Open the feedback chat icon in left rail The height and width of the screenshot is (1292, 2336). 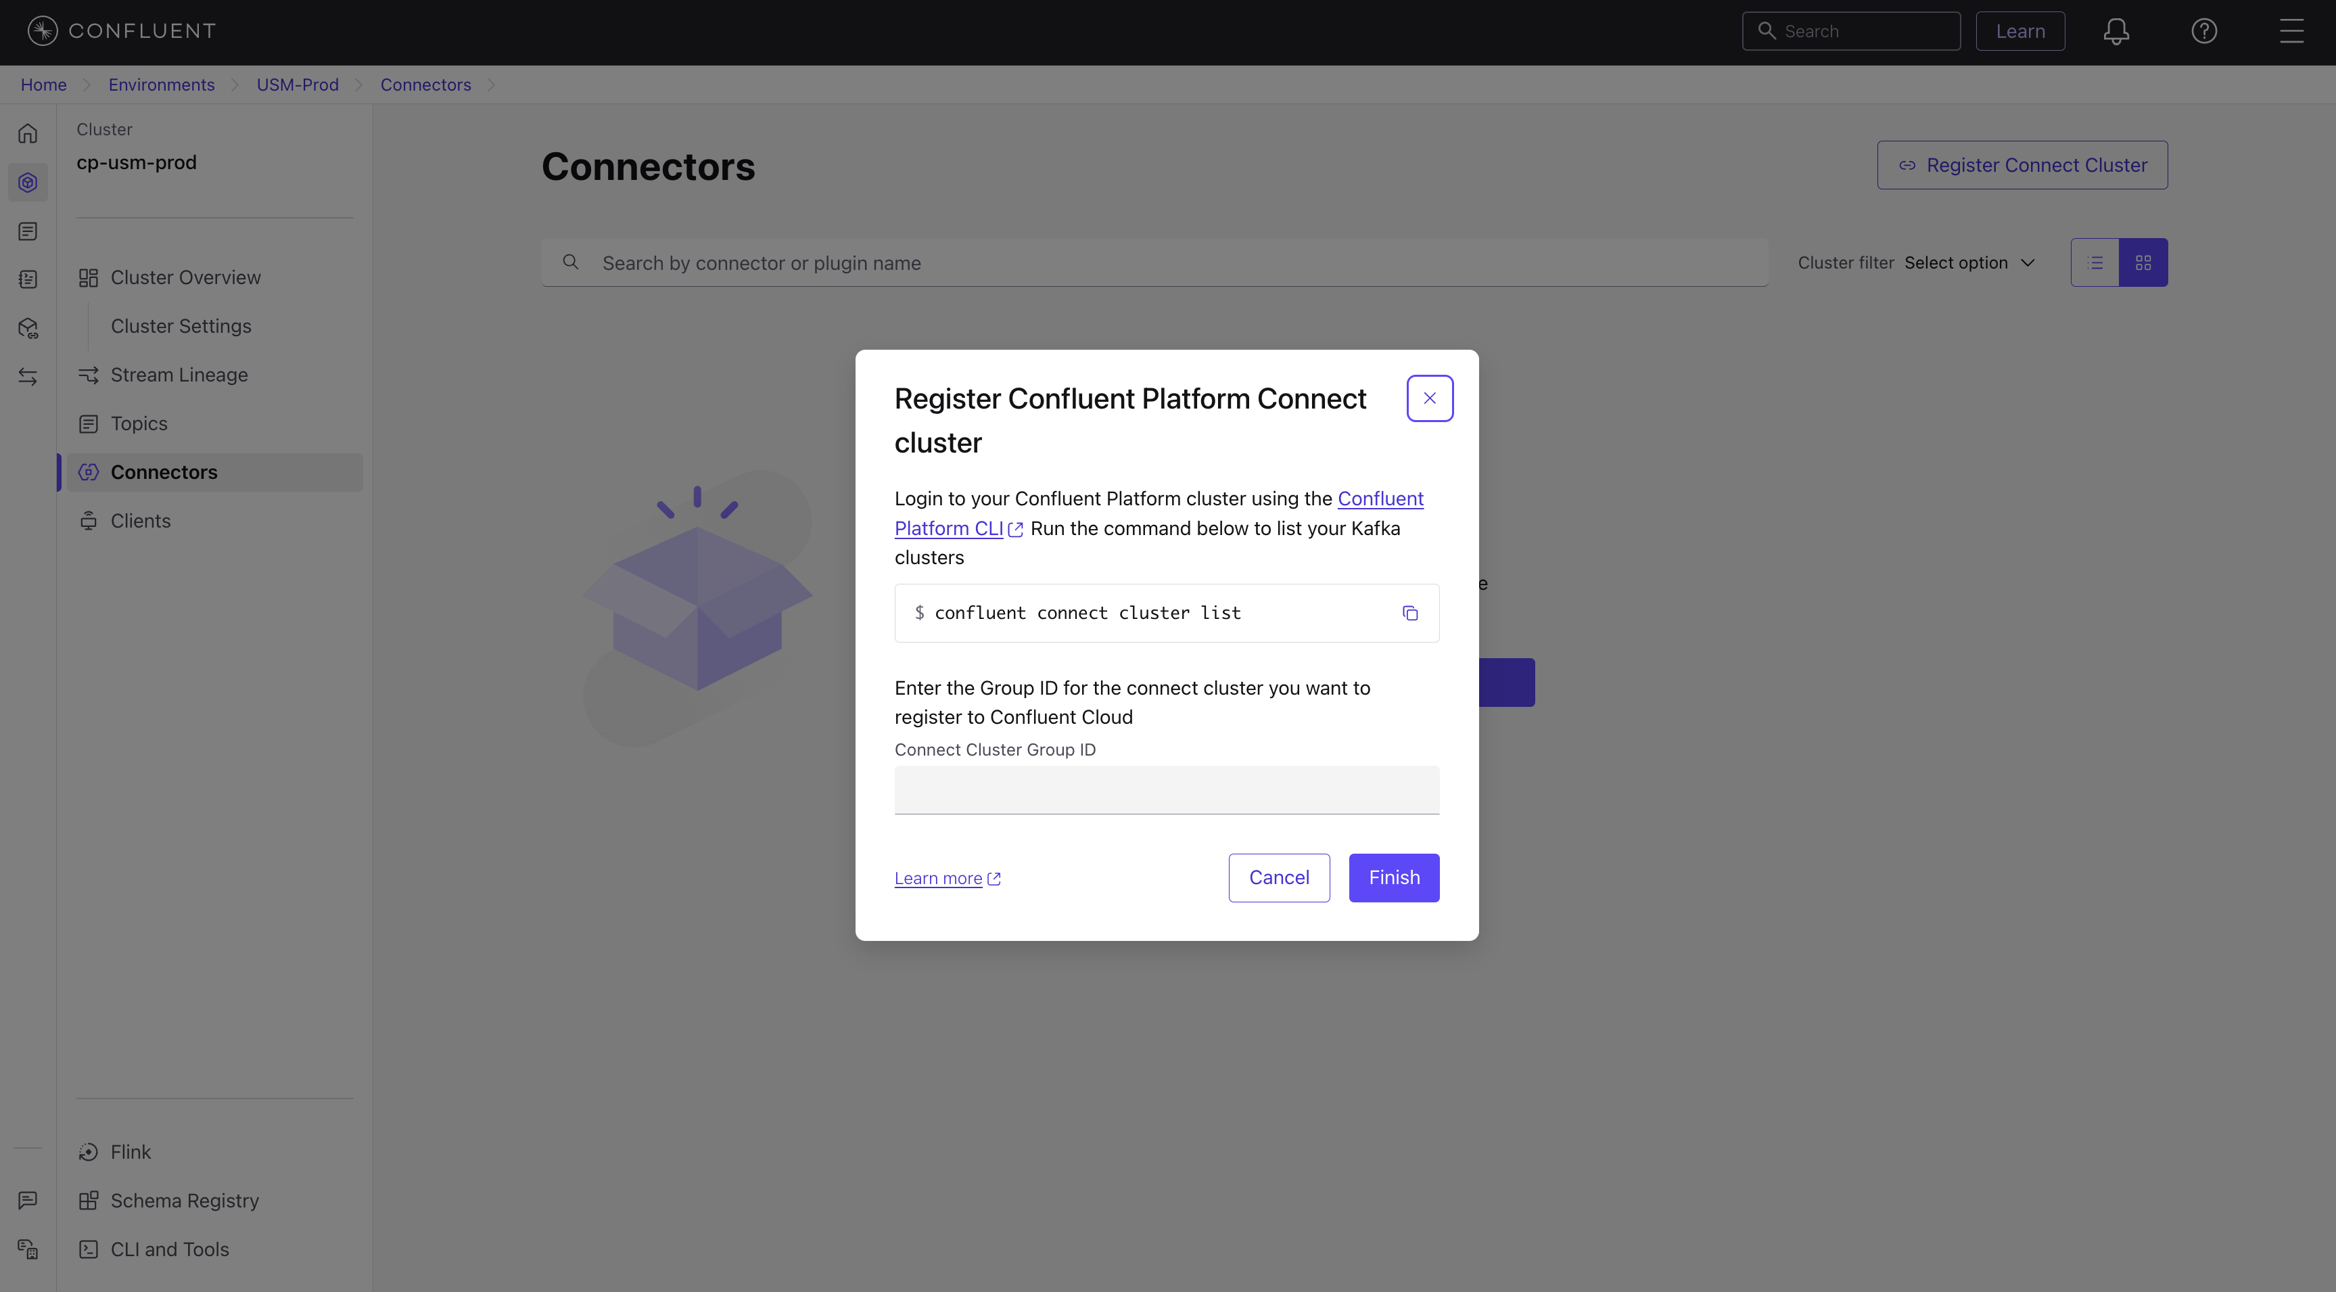(x=28, y=1199)
